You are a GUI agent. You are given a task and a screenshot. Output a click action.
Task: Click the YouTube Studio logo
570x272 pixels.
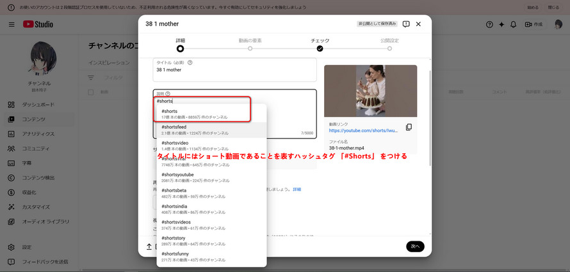tap(38, 24)
